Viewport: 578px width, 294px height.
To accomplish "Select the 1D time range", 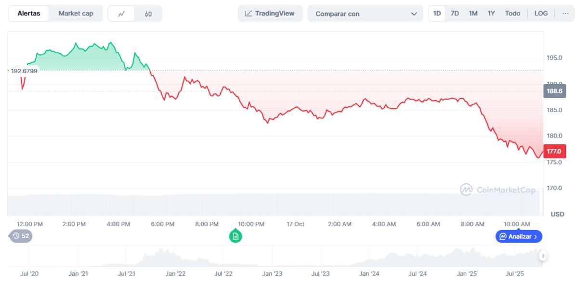I will (x=437, y=13).
